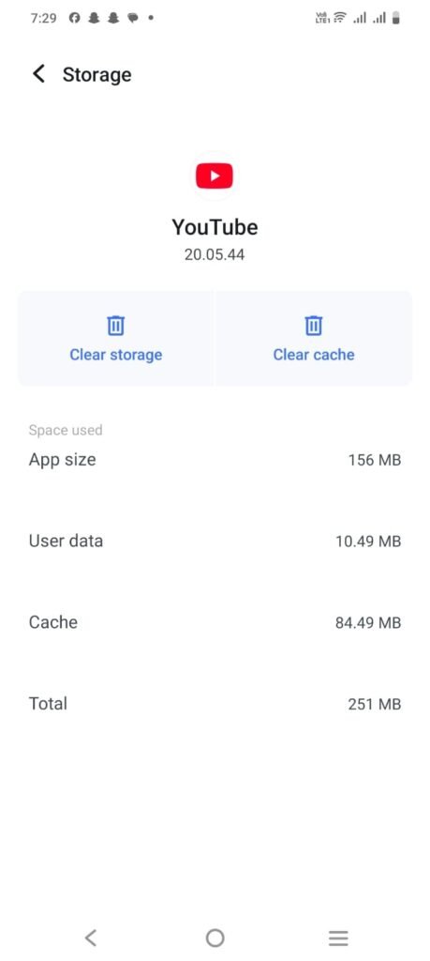Screen dimensions: 430x961
Task: Tap the Facebook notification icon in status bar
Action: (x=75, y=18)
